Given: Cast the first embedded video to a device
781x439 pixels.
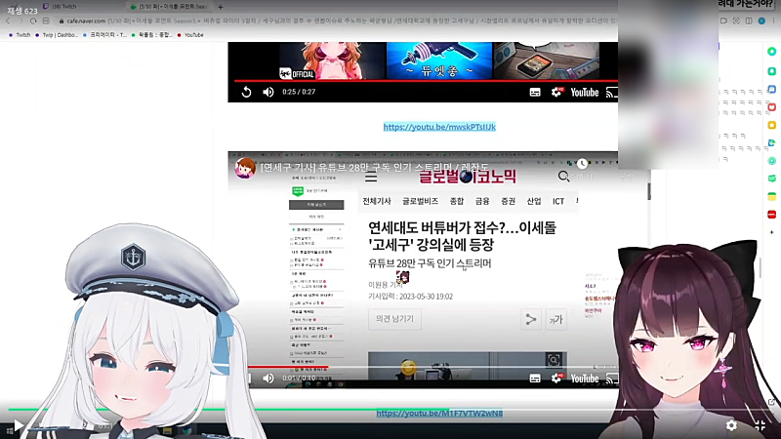Looking at the screenshot, I should [x=611, y=93].
